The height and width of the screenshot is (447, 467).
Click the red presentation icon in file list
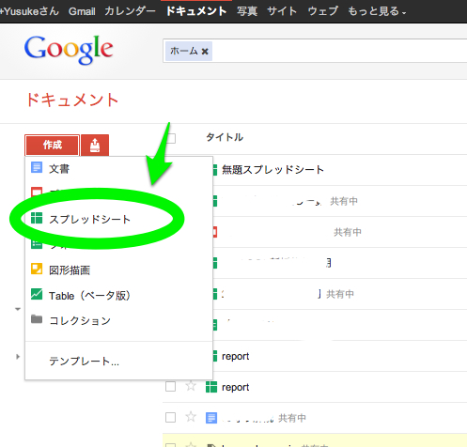coord(215,232)
